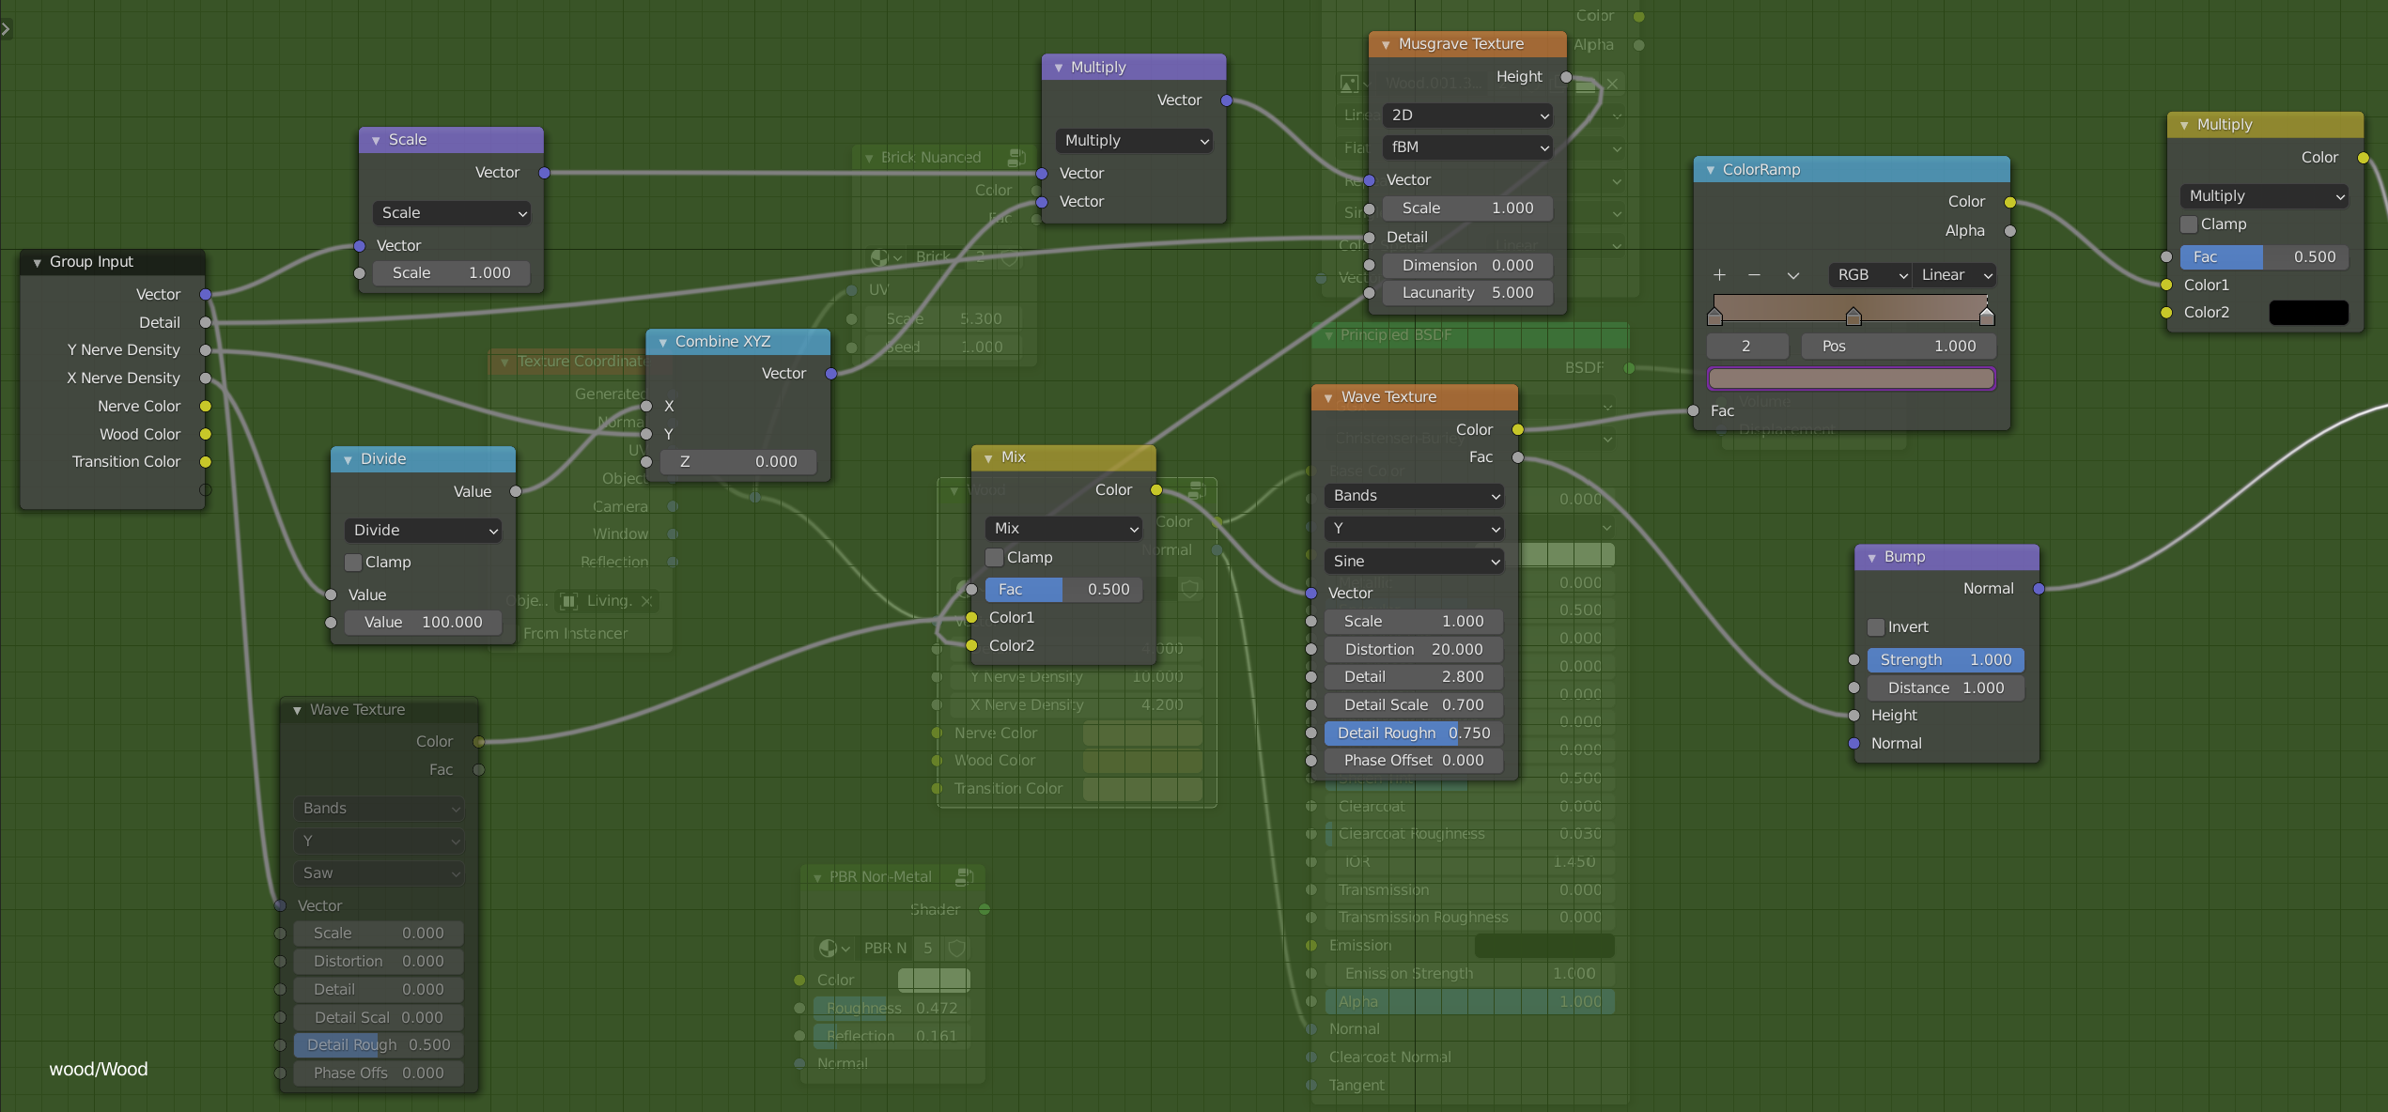This screenshot has width=2388, height=1112.
Task: Select the Mix node header
Action: point(1063,457)
